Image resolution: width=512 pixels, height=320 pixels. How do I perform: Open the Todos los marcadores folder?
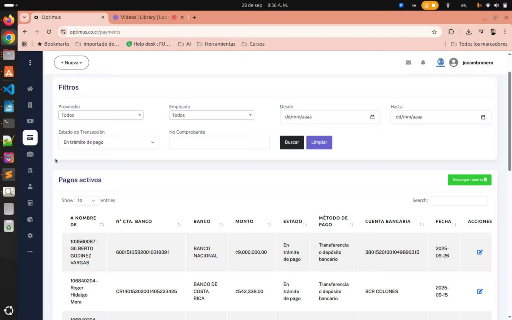(x=479, y=44)
